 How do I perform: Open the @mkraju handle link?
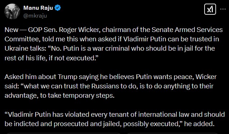[35, 15]
